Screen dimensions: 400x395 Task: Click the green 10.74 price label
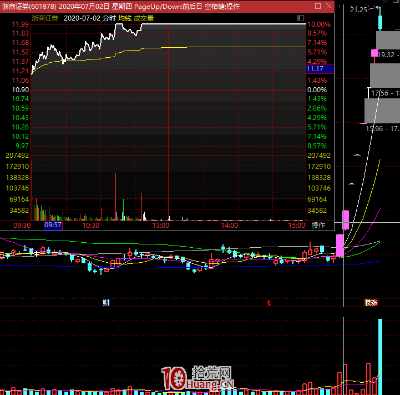click(21, 99)
